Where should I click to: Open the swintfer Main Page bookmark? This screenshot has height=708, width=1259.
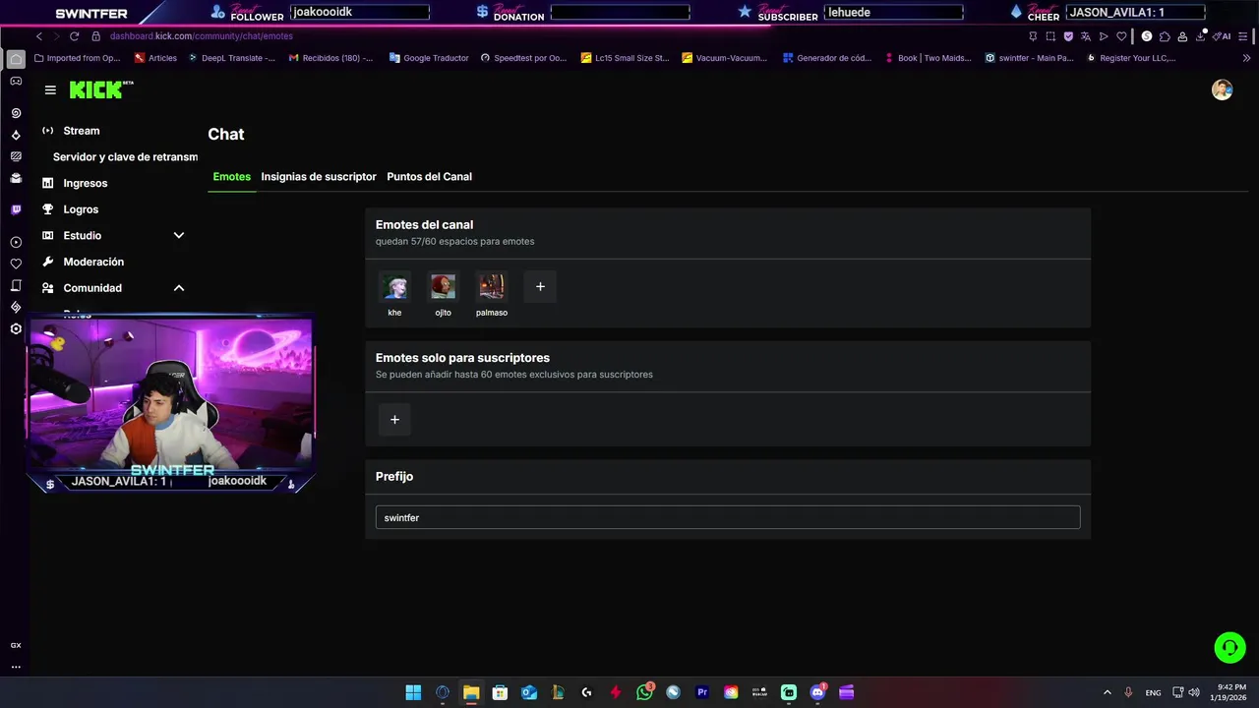pyautogui.click(x=1029, y=58)
